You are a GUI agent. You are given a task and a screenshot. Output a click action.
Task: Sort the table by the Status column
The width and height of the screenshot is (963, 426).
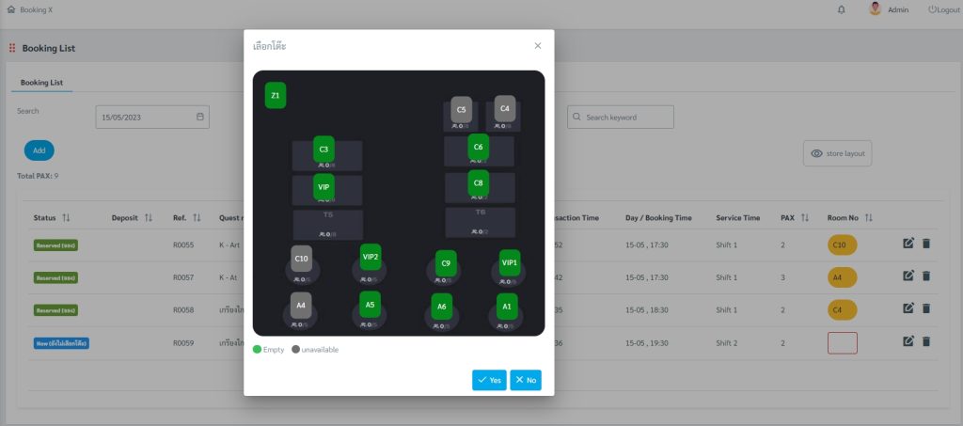click(67, 218)
